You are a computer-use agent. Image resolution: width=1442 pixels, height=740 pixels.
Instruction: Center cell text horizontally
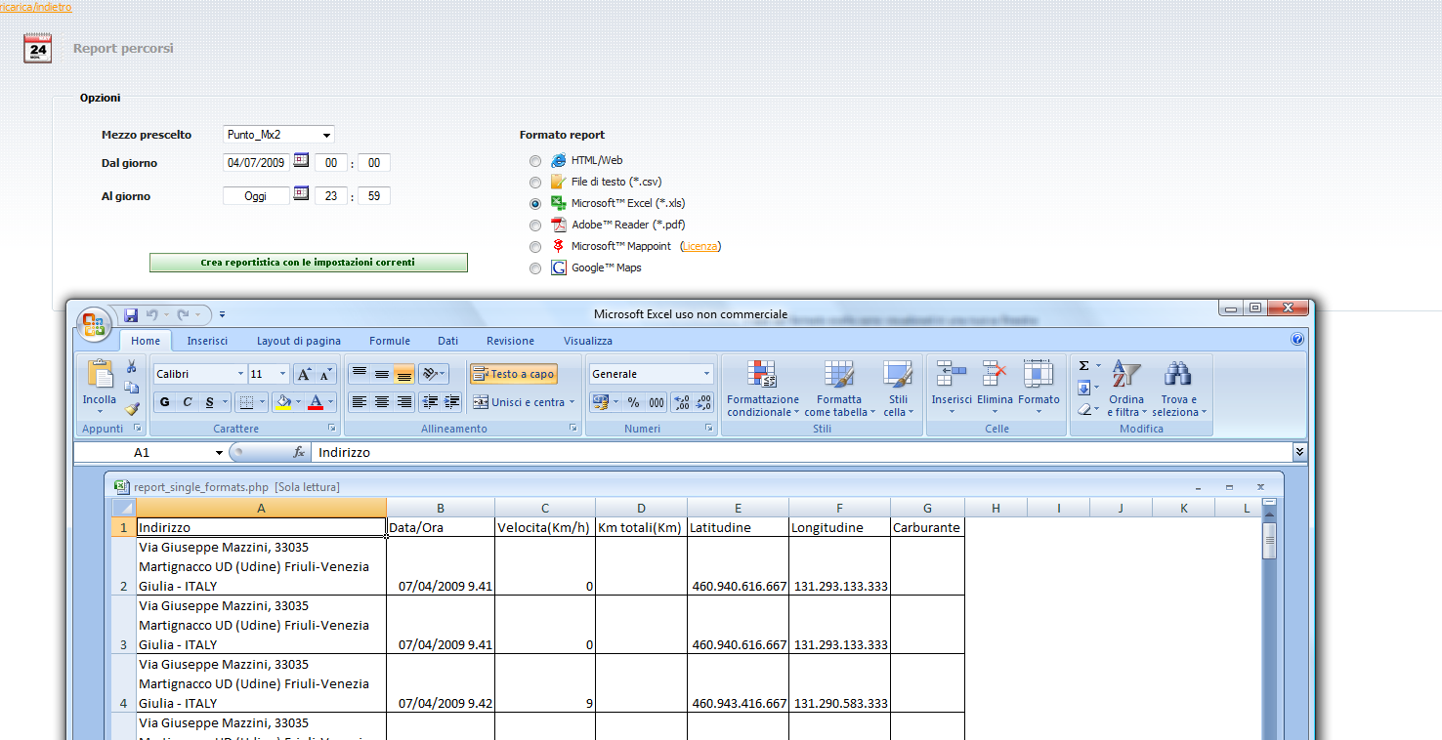[x=382, y=402]
